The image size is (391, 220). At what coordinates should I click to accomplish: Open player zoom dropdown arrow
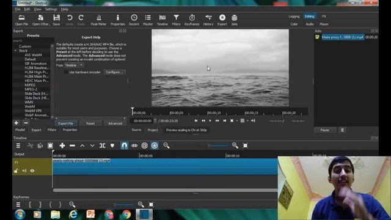[237, 121]
